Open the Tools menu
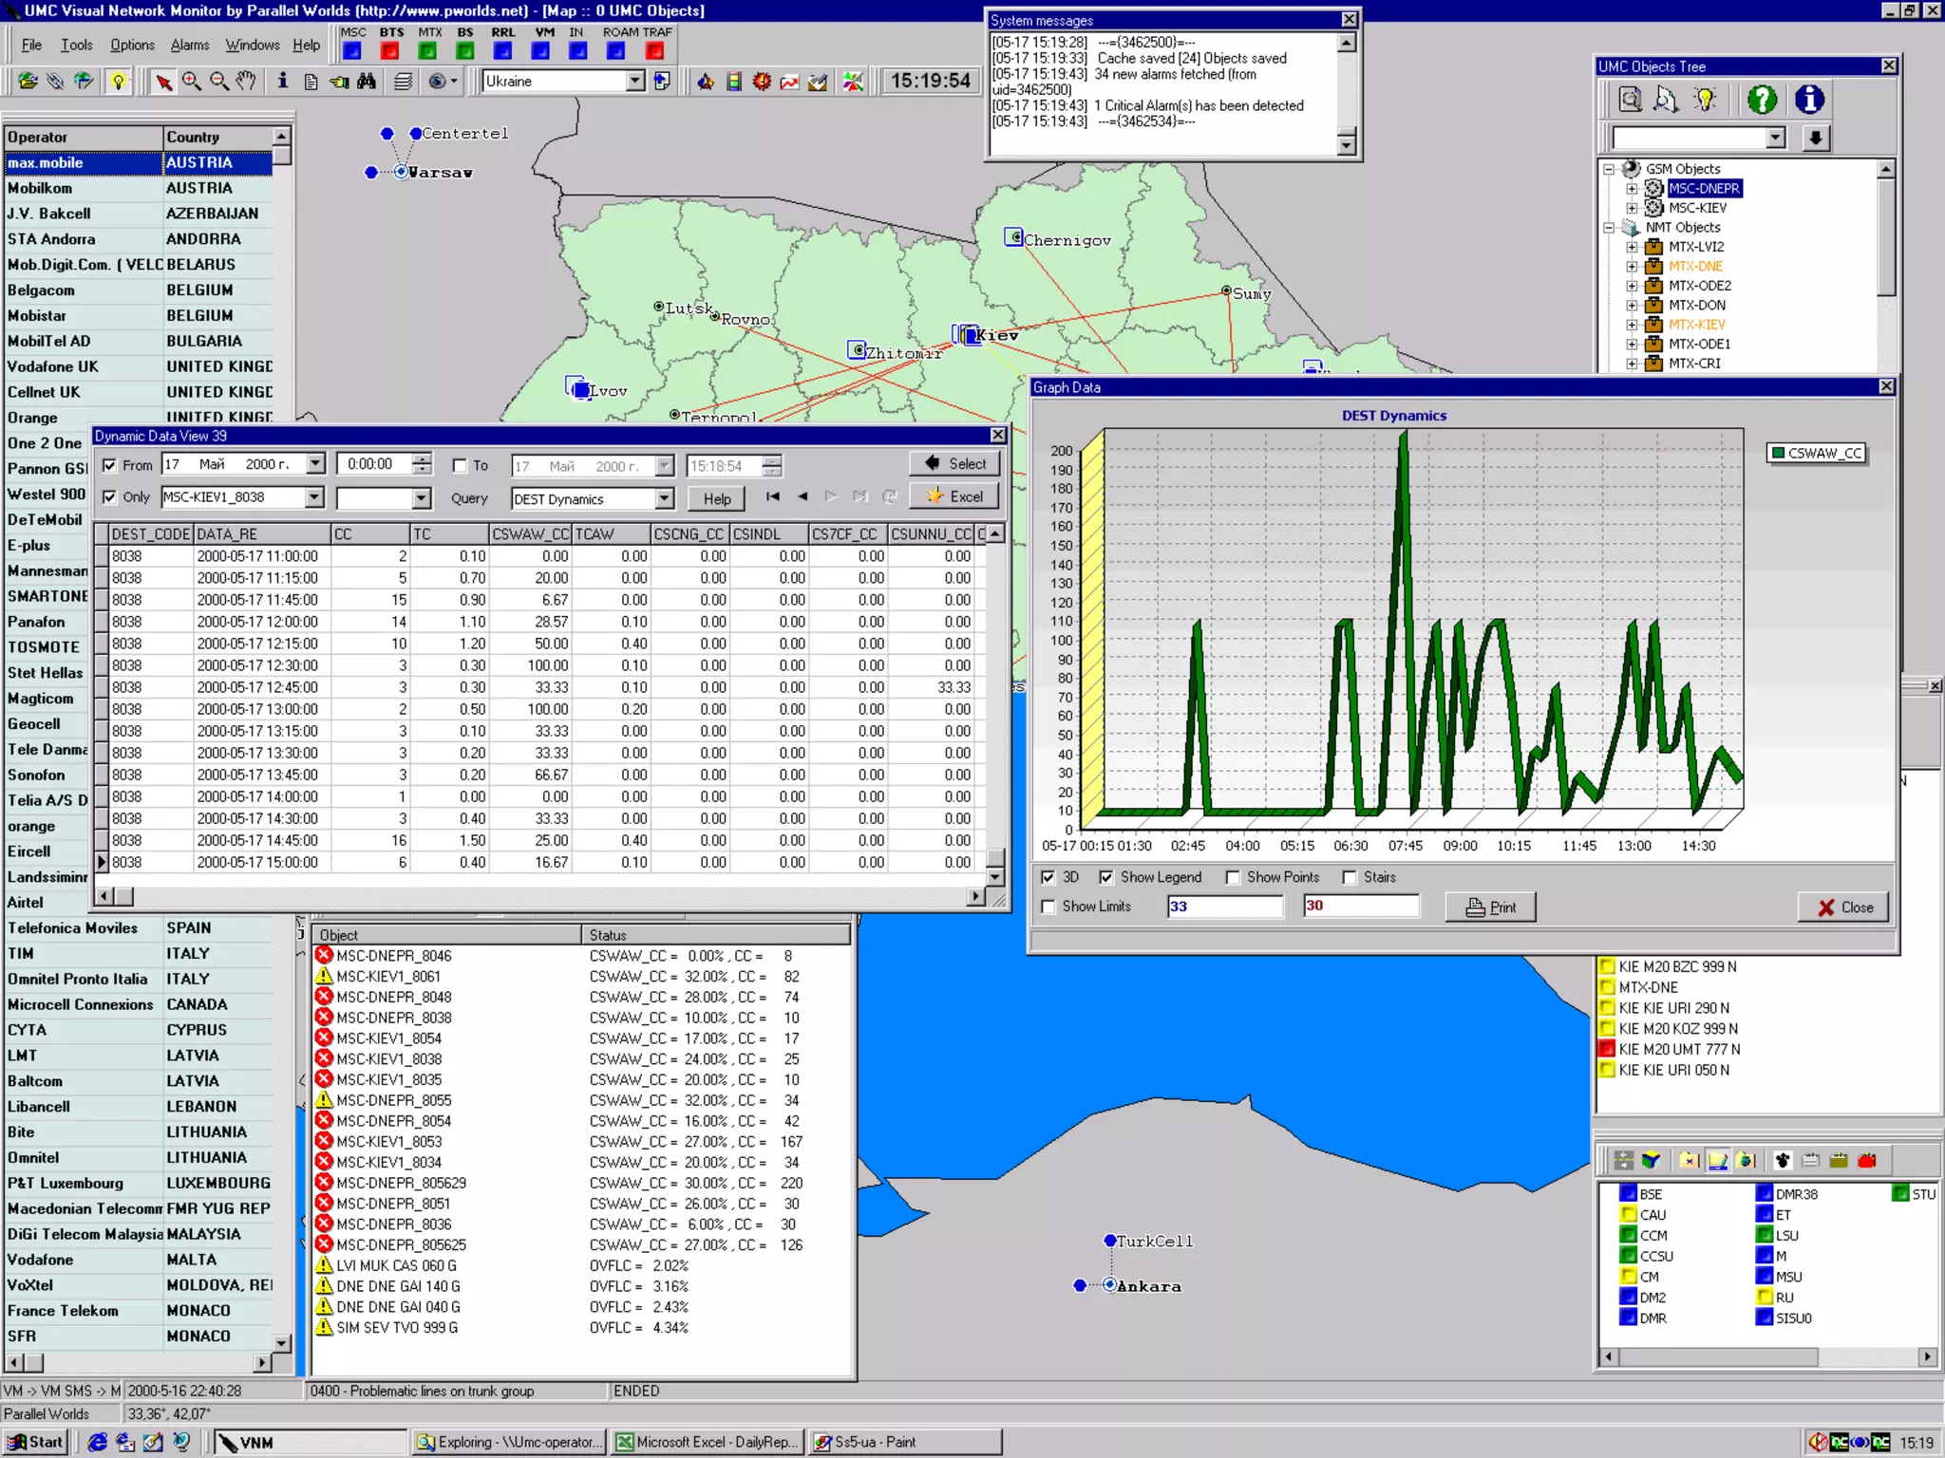The height and width of the screenshot is (1458, 1945). [76, 45]
